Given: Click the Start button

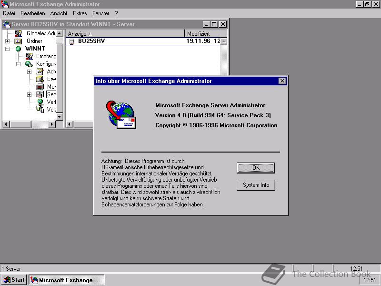Looking at the screenshot, I should (14, 280).
